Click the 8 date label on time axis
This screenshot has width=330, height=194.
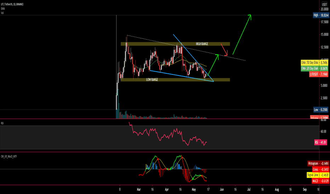click(120, 189)
